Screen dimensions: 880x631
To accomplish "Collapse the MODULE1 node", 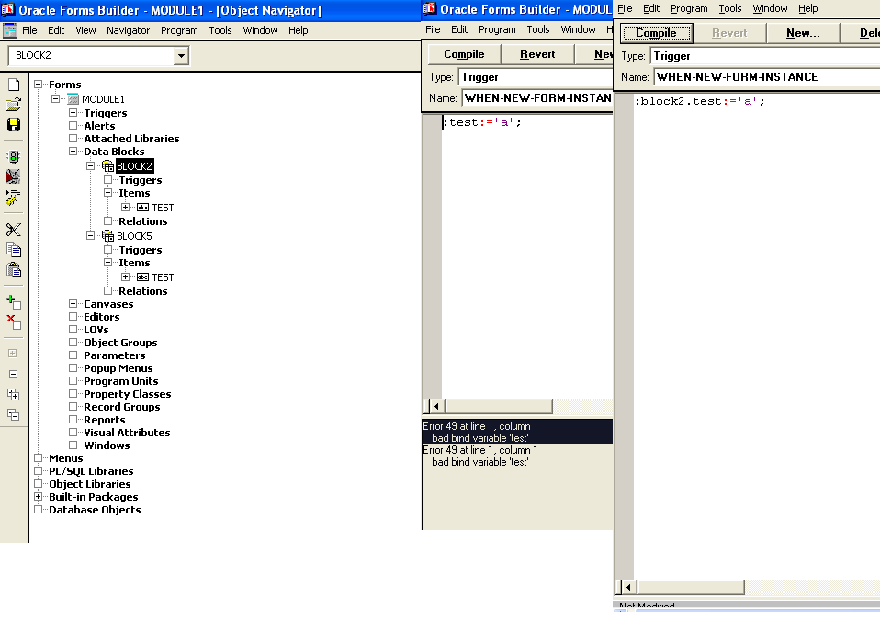I will (55, 99).
